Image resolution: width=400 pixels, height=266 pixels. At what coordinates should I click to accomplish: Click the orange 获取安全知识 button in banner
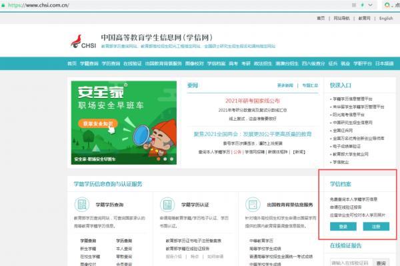point(98,124)
